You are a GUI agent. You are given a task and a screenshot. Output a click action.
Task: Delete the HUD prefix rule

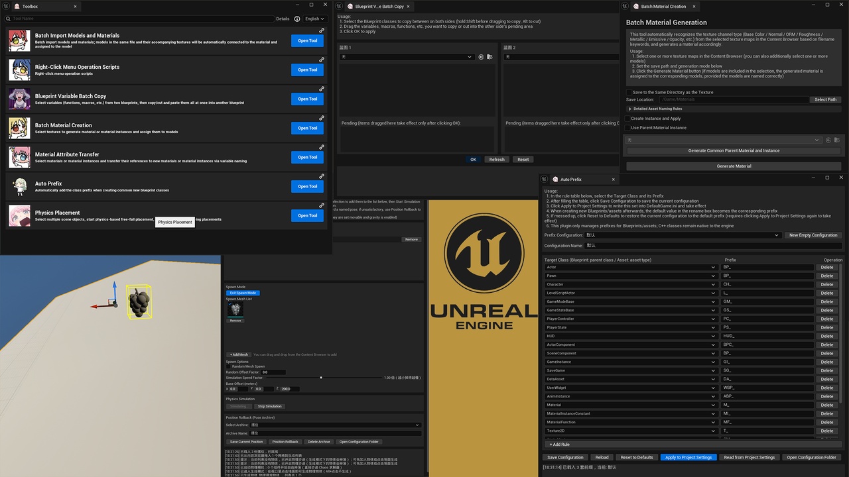pos(827,336)
